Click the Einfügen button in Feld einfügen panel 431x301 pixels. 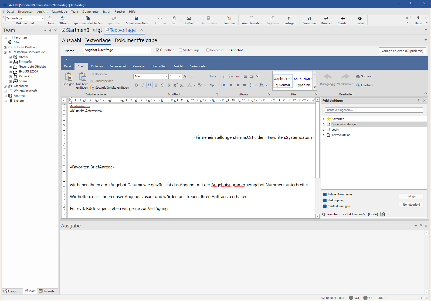[x=412, y=196]
